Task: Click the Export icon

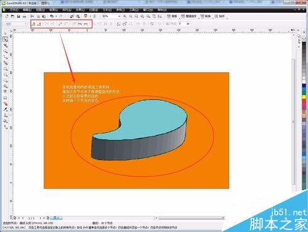Action: pyautogui.click(x=78, y=16)
